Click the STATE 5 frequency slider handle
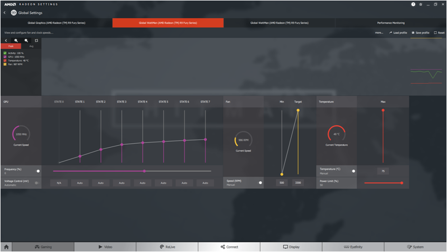Viewport: 447px width, 252px height. tap(164, 142)
